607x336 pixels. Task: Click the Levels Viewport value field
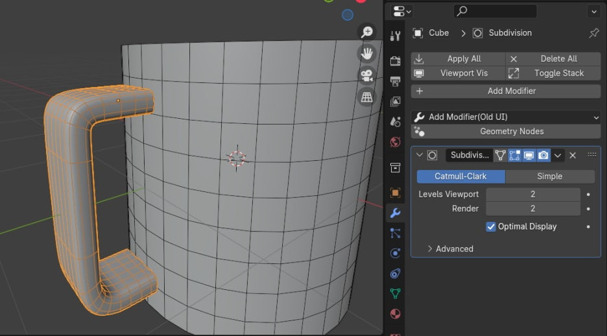pos(533,195)
